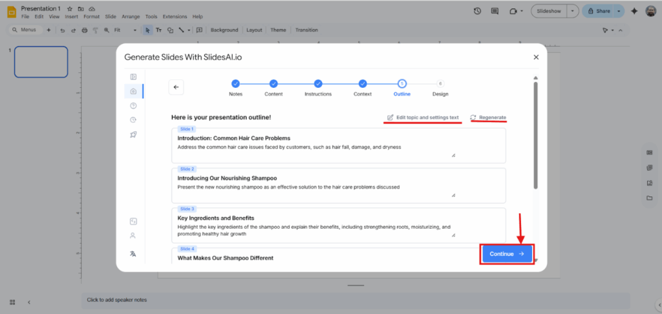Open the Extensions menu

[174, 16]
